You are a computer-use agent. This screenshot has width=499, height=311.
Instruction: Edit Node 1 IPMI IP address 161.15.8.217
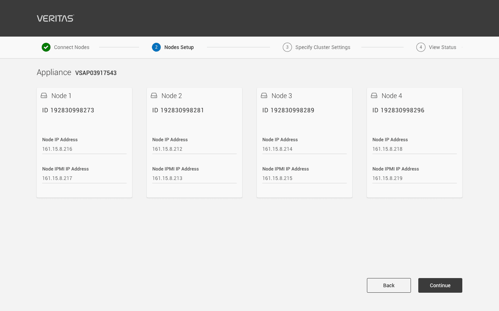(84, 178)
